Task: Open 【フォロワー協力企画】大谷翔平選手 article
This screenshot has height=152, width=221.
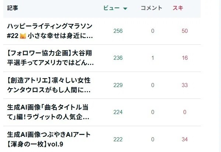Action: (x=50, y=58)
